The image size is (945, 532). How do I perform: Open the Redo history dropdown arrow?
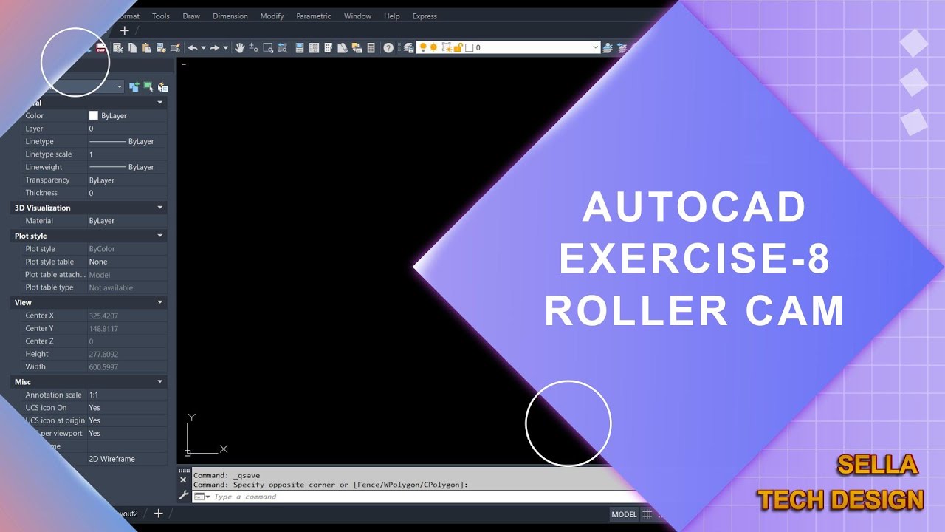click(226, 48)
